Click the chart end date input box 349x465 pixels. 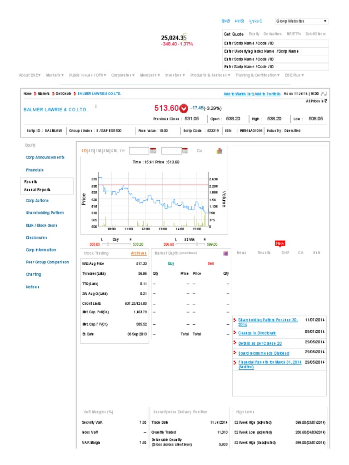[x=171, y=151]
